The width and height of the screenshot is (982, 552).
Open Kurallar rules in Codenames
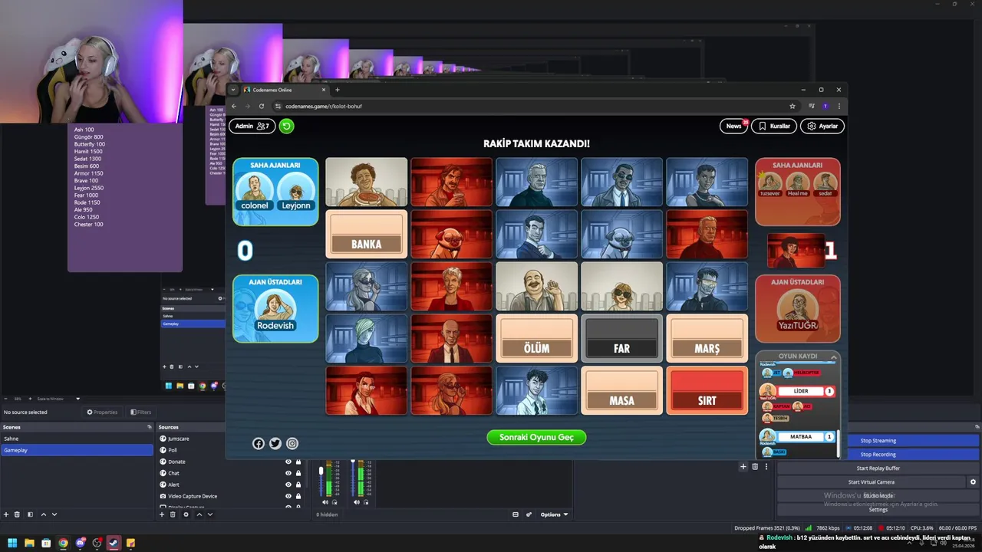point(774,126)
